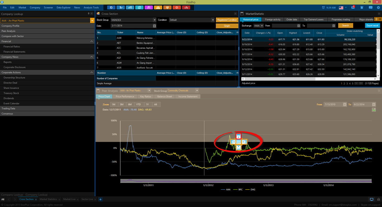Switch to the Top Gainers/Losers tab
The image size is (382, 207).
tap(314, 20)
